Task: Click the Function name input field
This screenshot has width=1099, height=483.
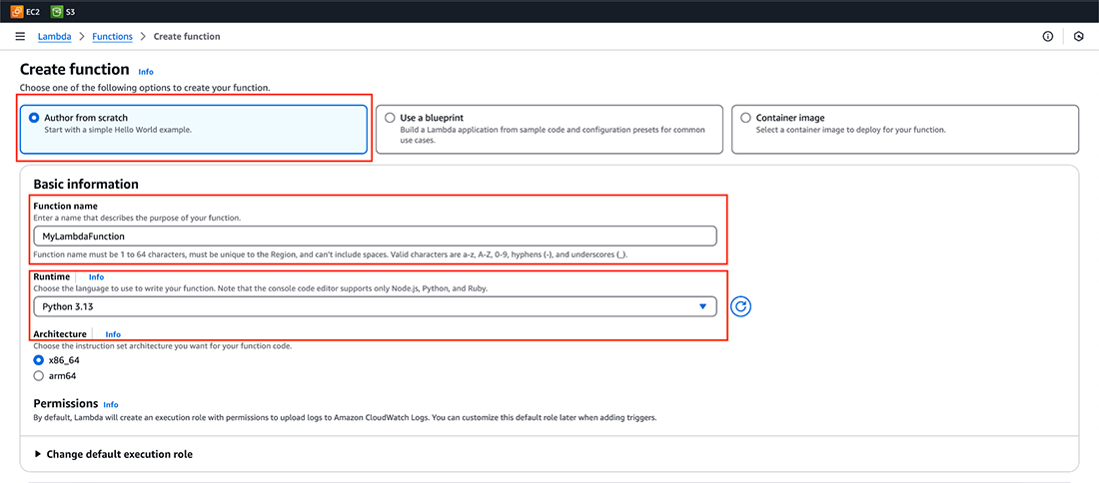Action: (375, 236)
